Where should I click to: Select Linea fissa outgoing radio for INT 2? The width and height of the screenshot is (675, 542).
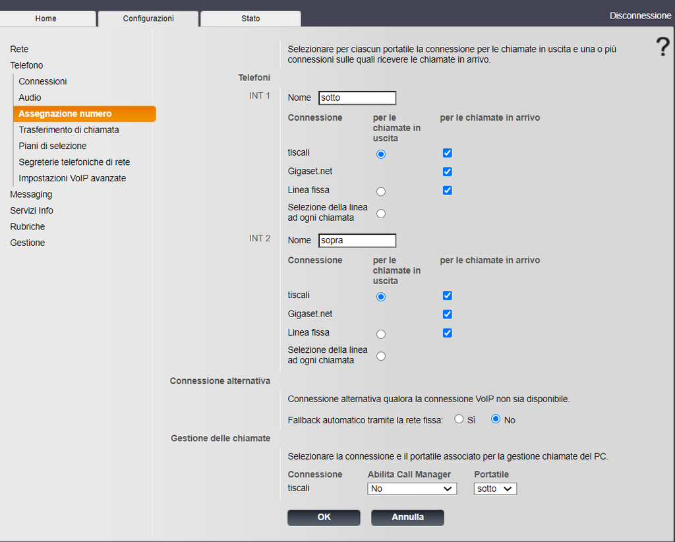[x=381, y=334]
